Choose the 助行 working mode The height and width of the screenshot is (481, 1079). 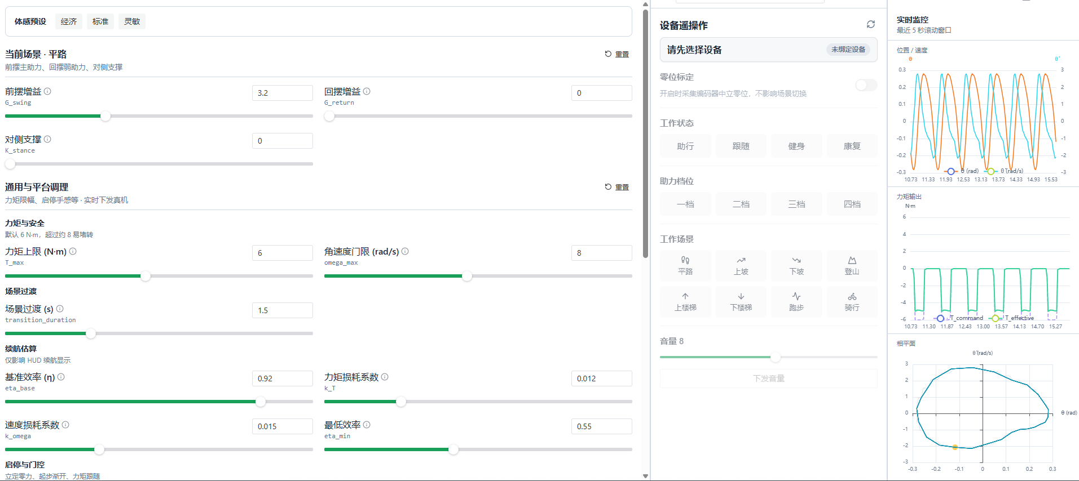(x=685, y=146)
